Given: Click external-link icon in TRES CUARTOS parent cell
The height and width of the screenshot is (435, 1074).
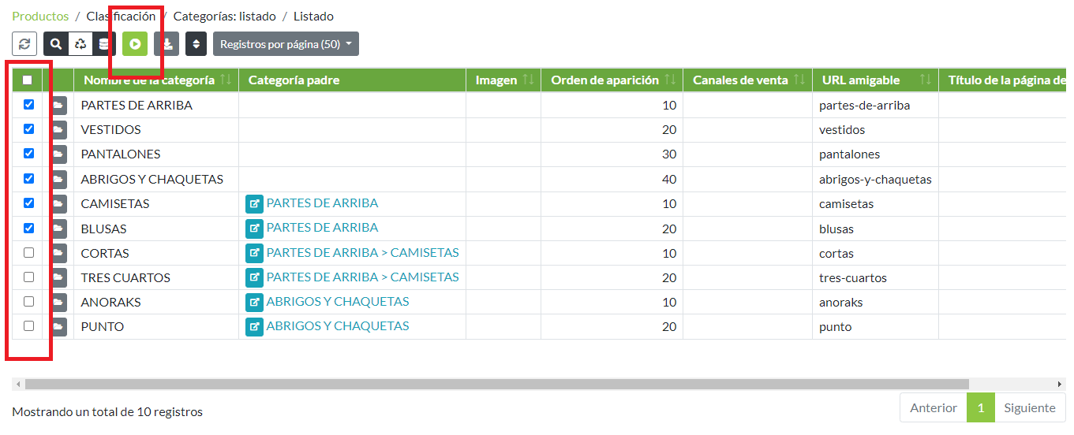Looking at the screenshot, I should (254, 278).
